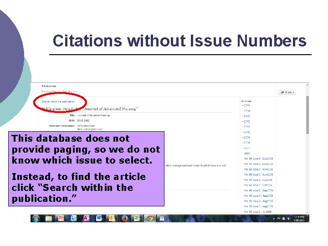Click the All Issues label

[246, 101]
